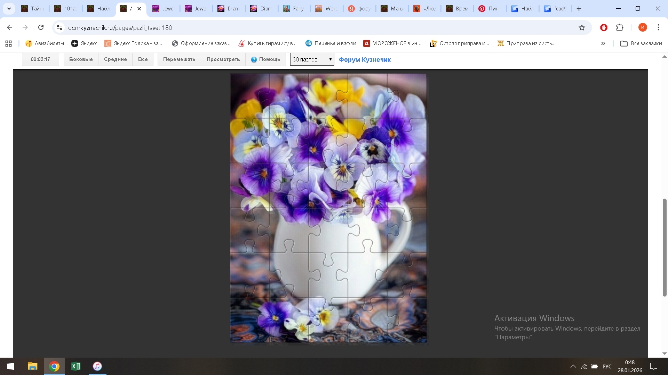
Task: Open File Explorer from the taskbar
Action: pos(32,366)
